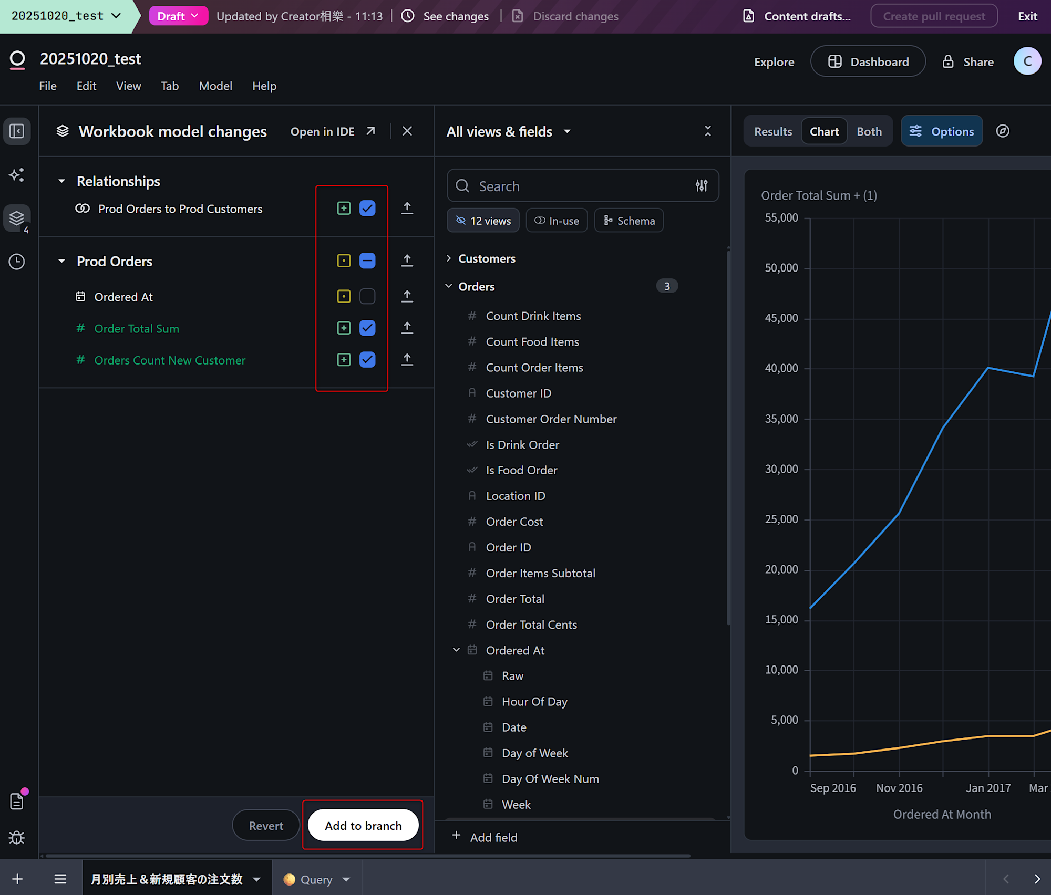The height and width of the screenshot is (895, 1051).
Task: Collapse all views with the collapse icon
Action: pyautogui.click(x=708, y=131)
